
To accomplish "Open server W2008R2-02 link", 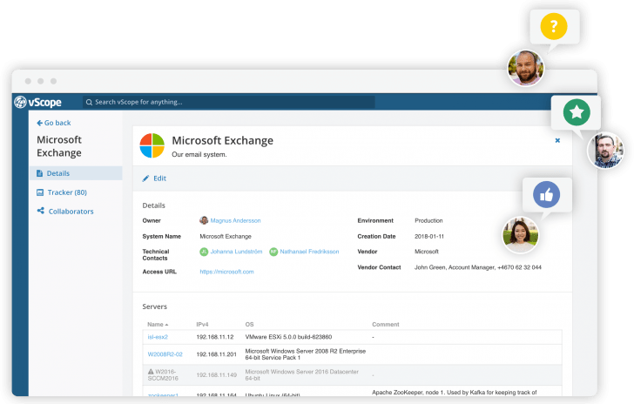I will click(165, 354).
